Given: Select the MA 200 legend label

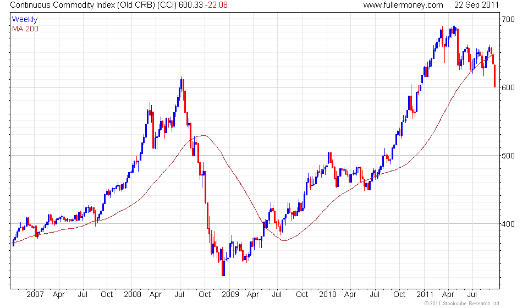Looking at the screenshot, I should click(25, 29).
